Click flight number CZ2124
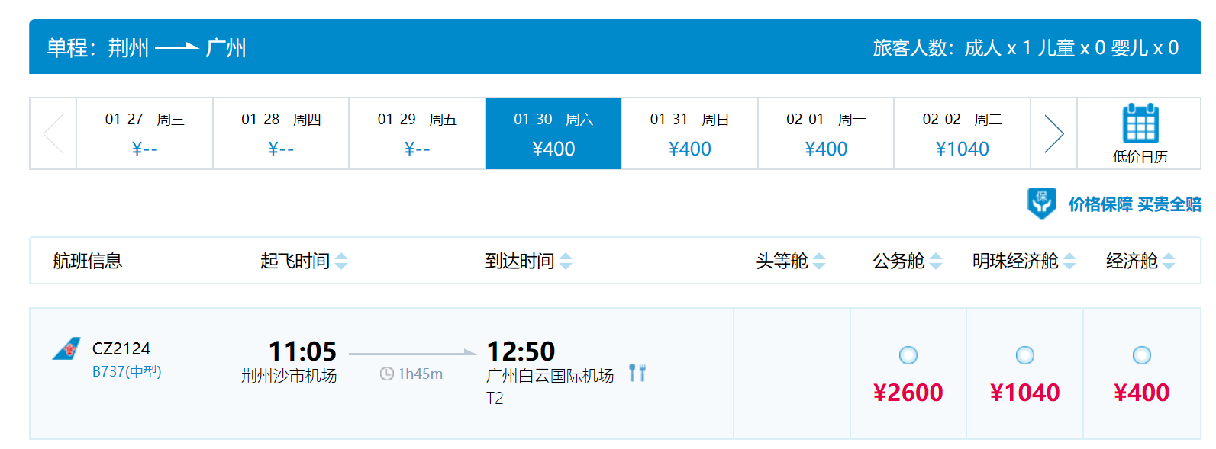 (121, 348)
